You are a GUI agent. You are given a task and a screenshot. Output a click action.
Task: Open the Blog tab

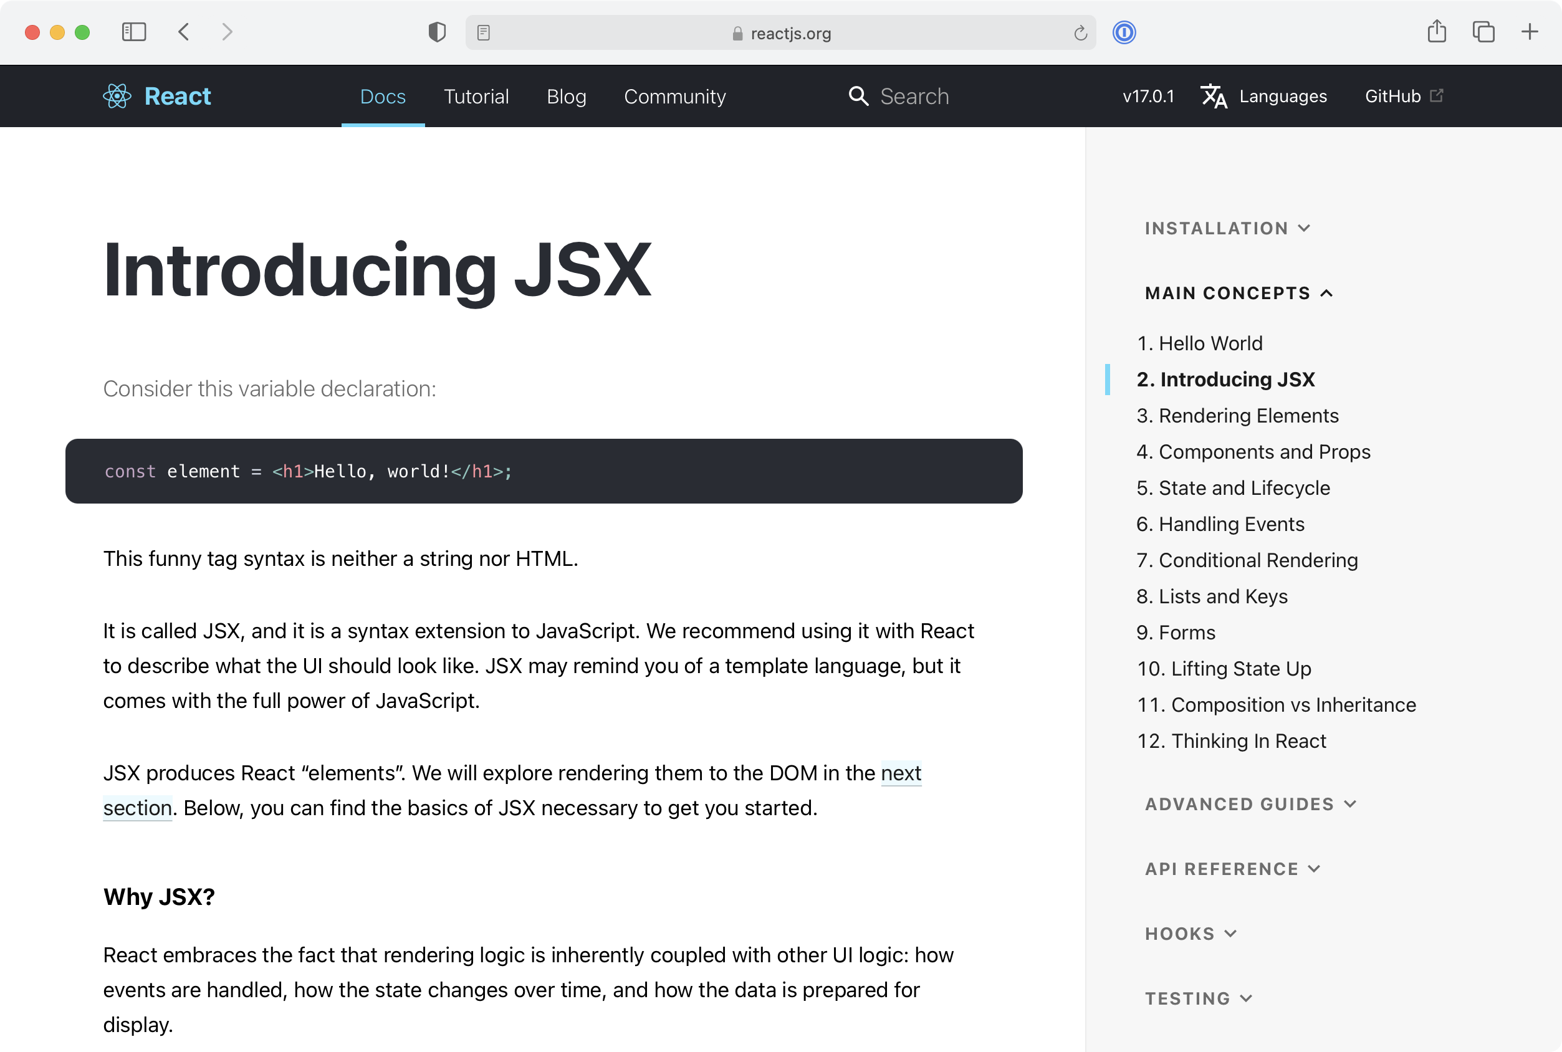pyautogui.click(x=567, y=96)
